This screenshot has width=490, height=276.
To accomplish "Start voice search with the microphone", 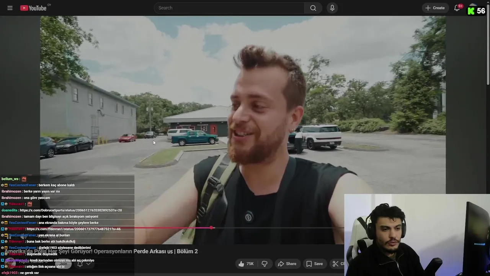I will point(332,8).
